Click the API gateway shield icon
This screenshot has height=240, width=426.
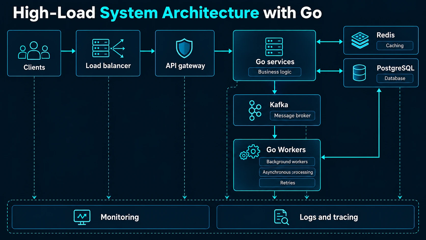(184, 48)
